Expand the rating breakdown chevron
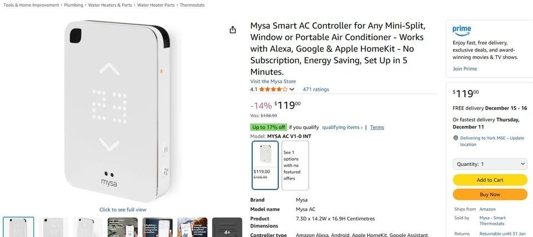This screenshot has width=533, height=237. click(292, 89)
